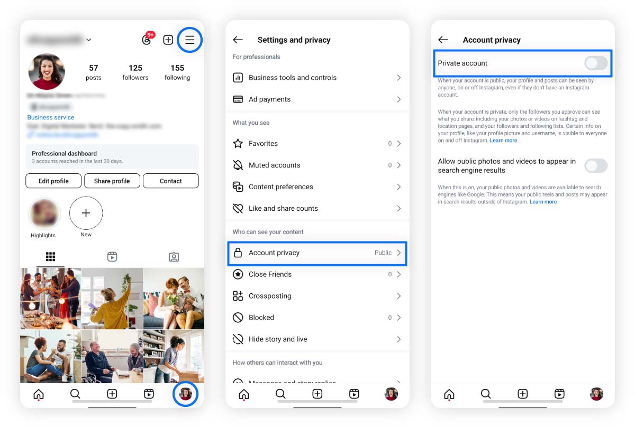Open the Professional dashboard
This screenshot has width=635, height=428.
[112, 157]
